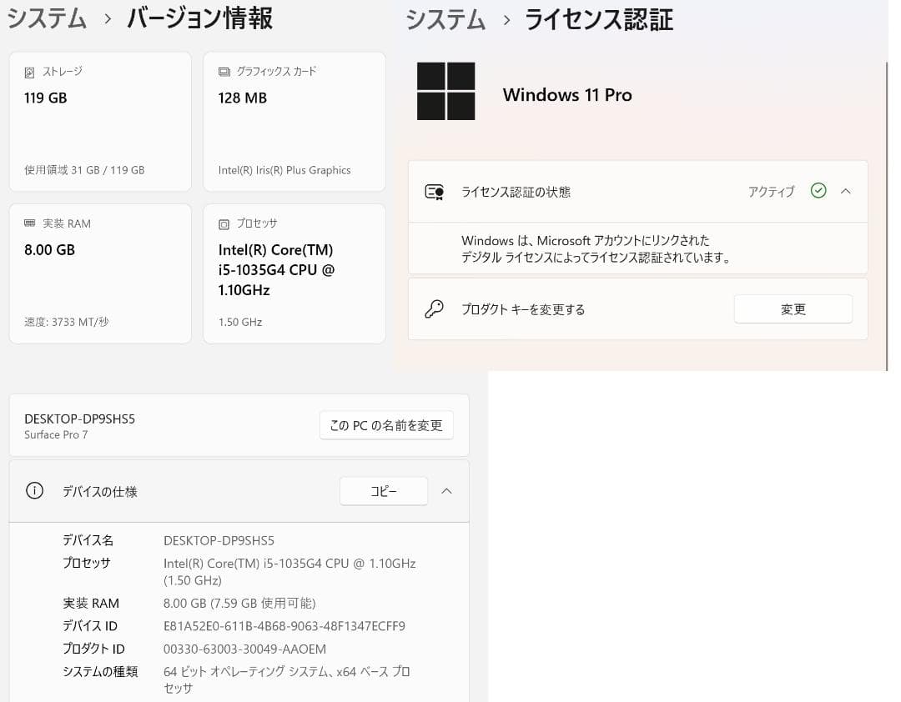This screenshot has height=702, width=901.
Task: Click the processor chip icon
Action: [224, 224]
